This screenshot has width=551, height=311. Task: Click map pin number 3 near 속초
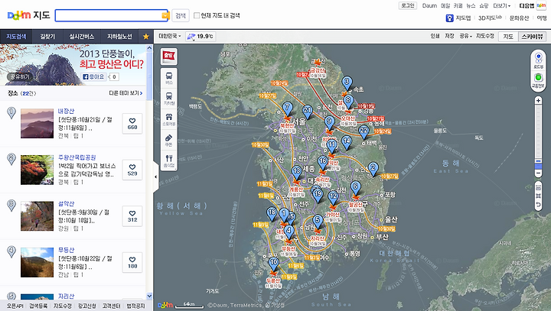(347, 83)
